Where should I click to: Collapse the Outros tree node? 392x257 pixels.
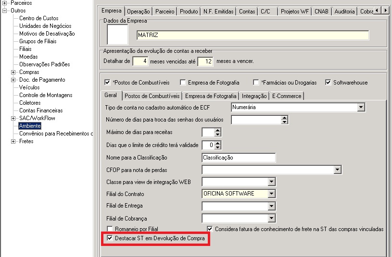[x=5, y=11]
